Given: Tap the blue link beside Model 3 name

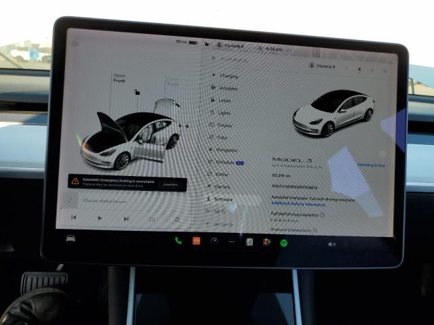Looking at the screenshot, I should (x=371, y=165).
